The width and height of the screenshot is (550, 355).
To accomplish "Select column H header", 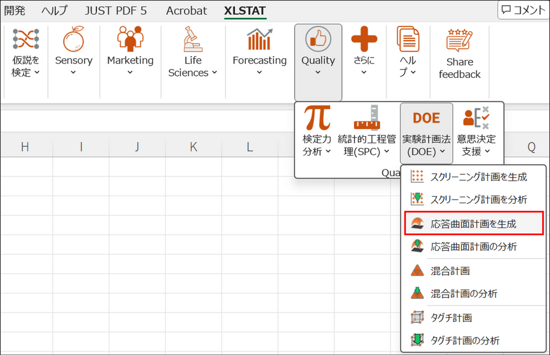I will point(25,147).
